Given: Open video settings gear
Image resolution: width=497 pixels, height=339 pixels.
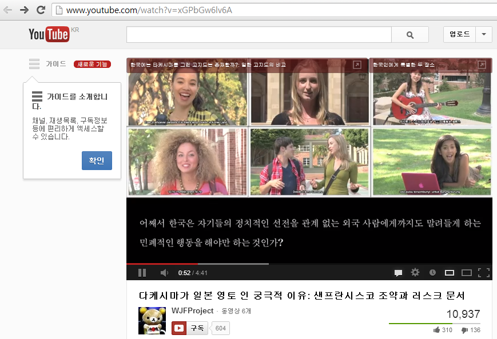Looking at the screenshot, I should coord(415,273).
